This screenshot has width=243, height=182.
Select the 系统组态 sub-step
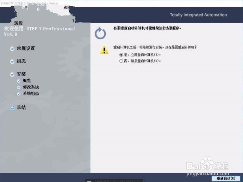31,93
